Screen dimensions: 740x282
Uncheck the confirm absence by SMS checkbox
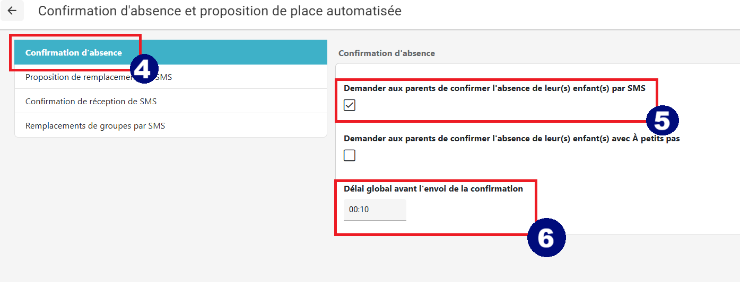350,105
